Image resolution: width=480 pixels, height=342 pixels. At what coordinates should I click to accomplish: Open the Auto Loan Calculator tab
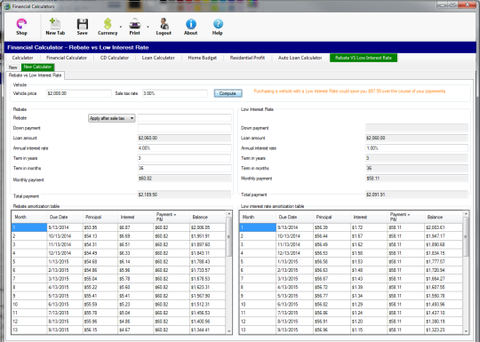click(300, 58)
